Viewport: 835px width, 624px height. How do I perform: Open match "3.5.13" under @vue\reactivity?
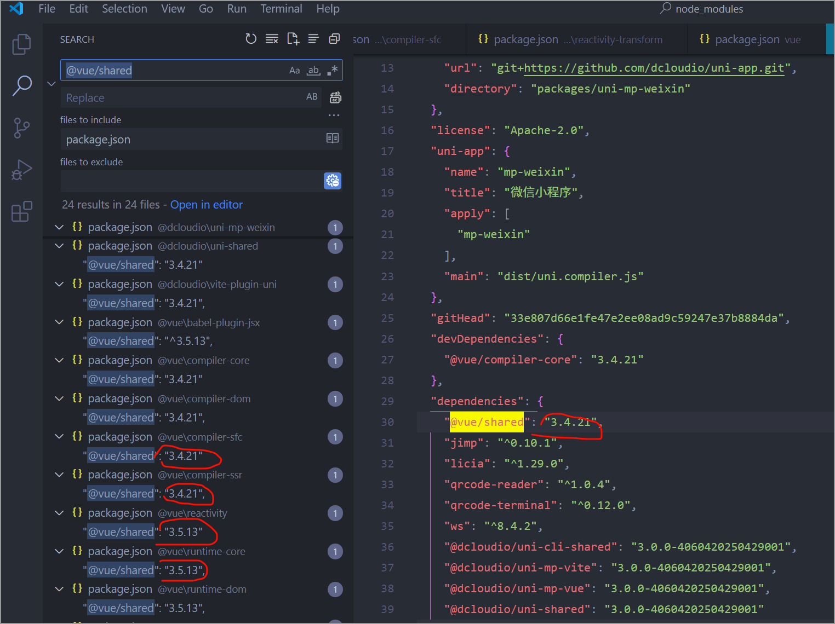pos(198,532)
